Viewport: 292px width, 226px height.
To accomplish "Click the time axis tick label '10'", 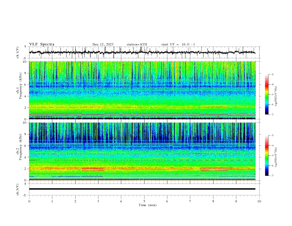I will coord(259,201).
